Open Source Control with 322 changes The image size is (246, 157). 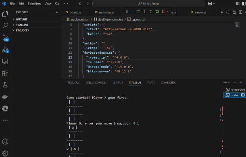pos(5,38)
